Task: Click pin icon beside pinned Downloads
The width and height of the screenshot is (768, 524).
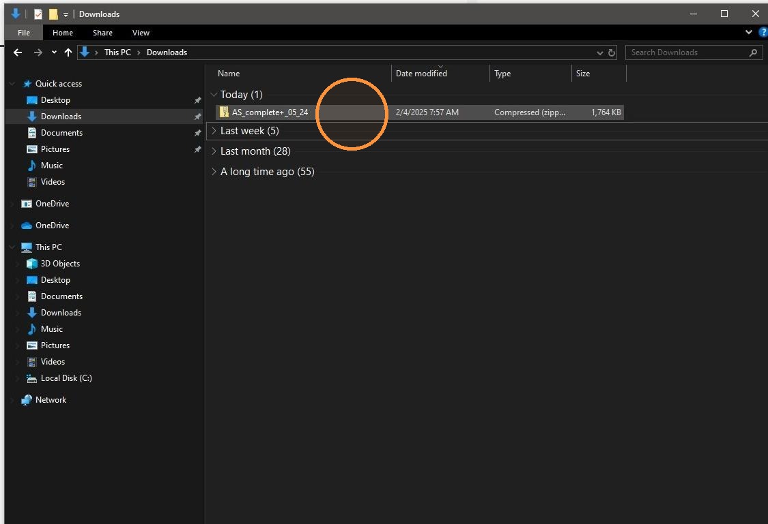Action: click(x=197, y=117)
